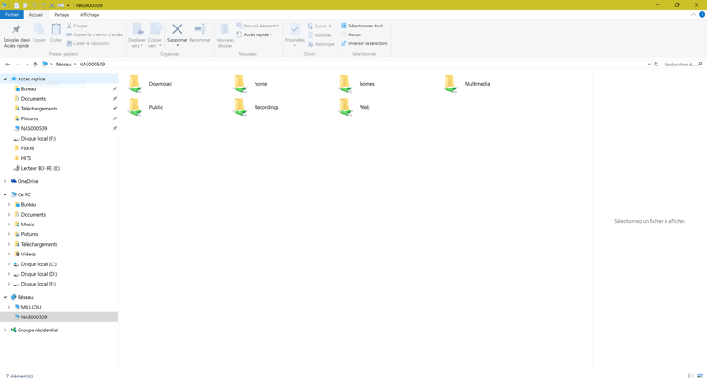Expand the OneDrive tree node
707x381 pixels.
(x=5, y=181)
